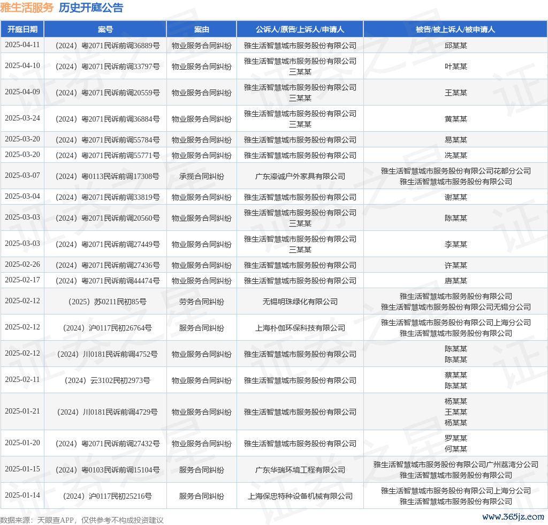Click the 被告/被上诉人/被申请人 header
The width and height of the screenshot is (548, 525).
(455, 29)
